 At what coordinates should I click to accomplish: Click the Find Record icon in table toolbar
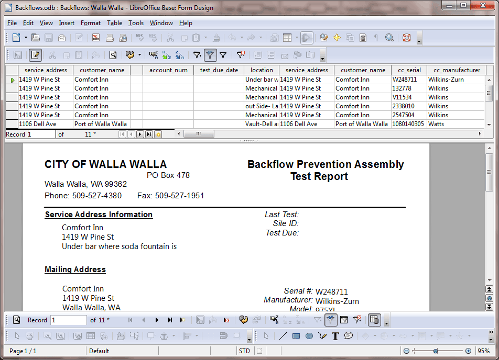click(113, 54)
